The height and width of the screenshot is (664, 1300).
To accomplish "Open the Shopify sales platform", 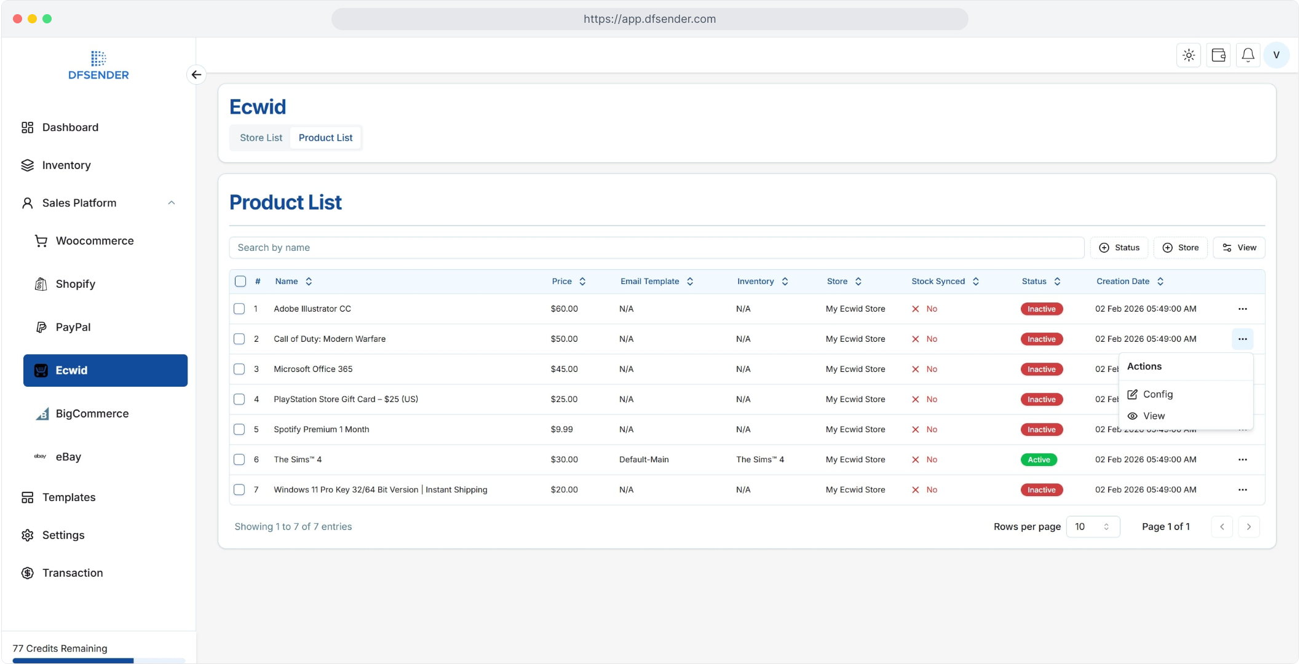I will coord(76,284).
